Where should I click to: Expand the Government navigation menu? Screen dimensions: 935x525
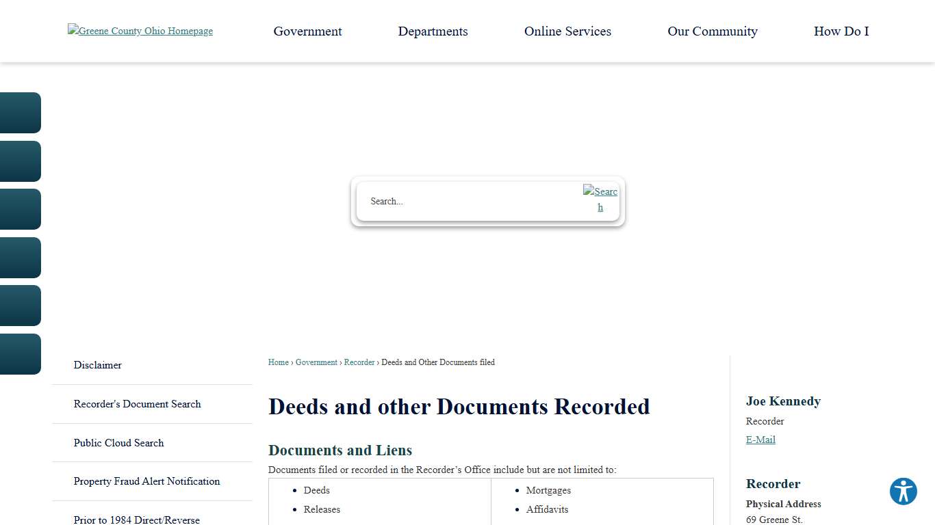coord(307,31)
